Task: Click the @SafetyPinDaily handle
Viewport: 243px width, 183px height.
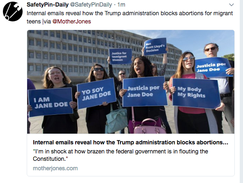Action: pyautogui.click(x=91, y=5)
